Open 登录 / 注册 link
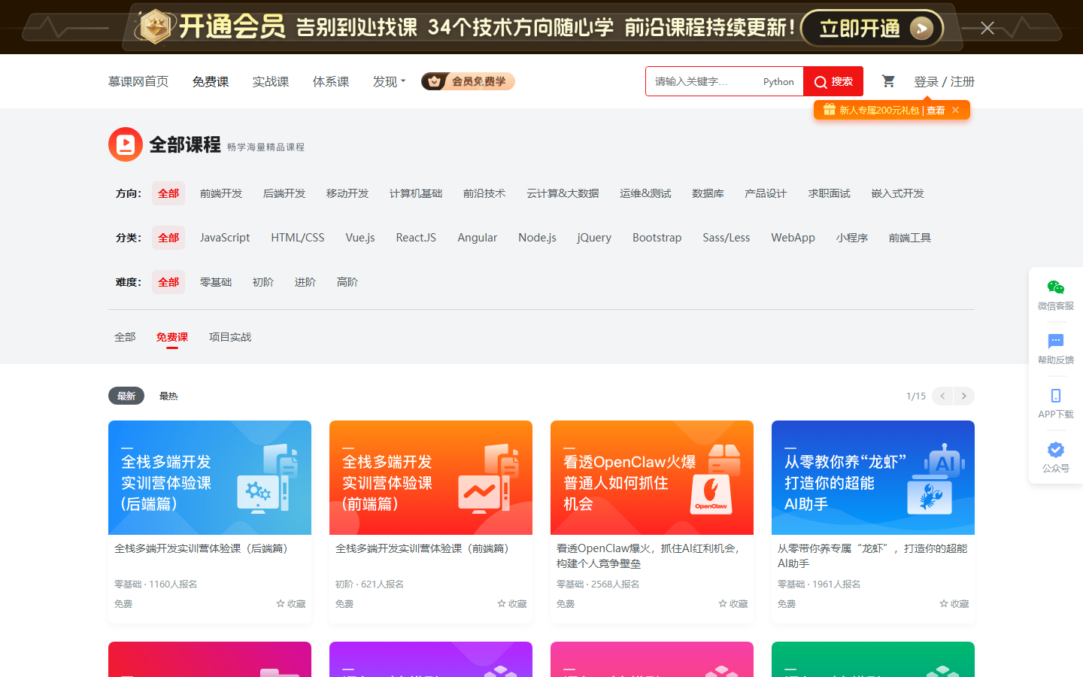The image size is (1083, 677). point(944,81)
